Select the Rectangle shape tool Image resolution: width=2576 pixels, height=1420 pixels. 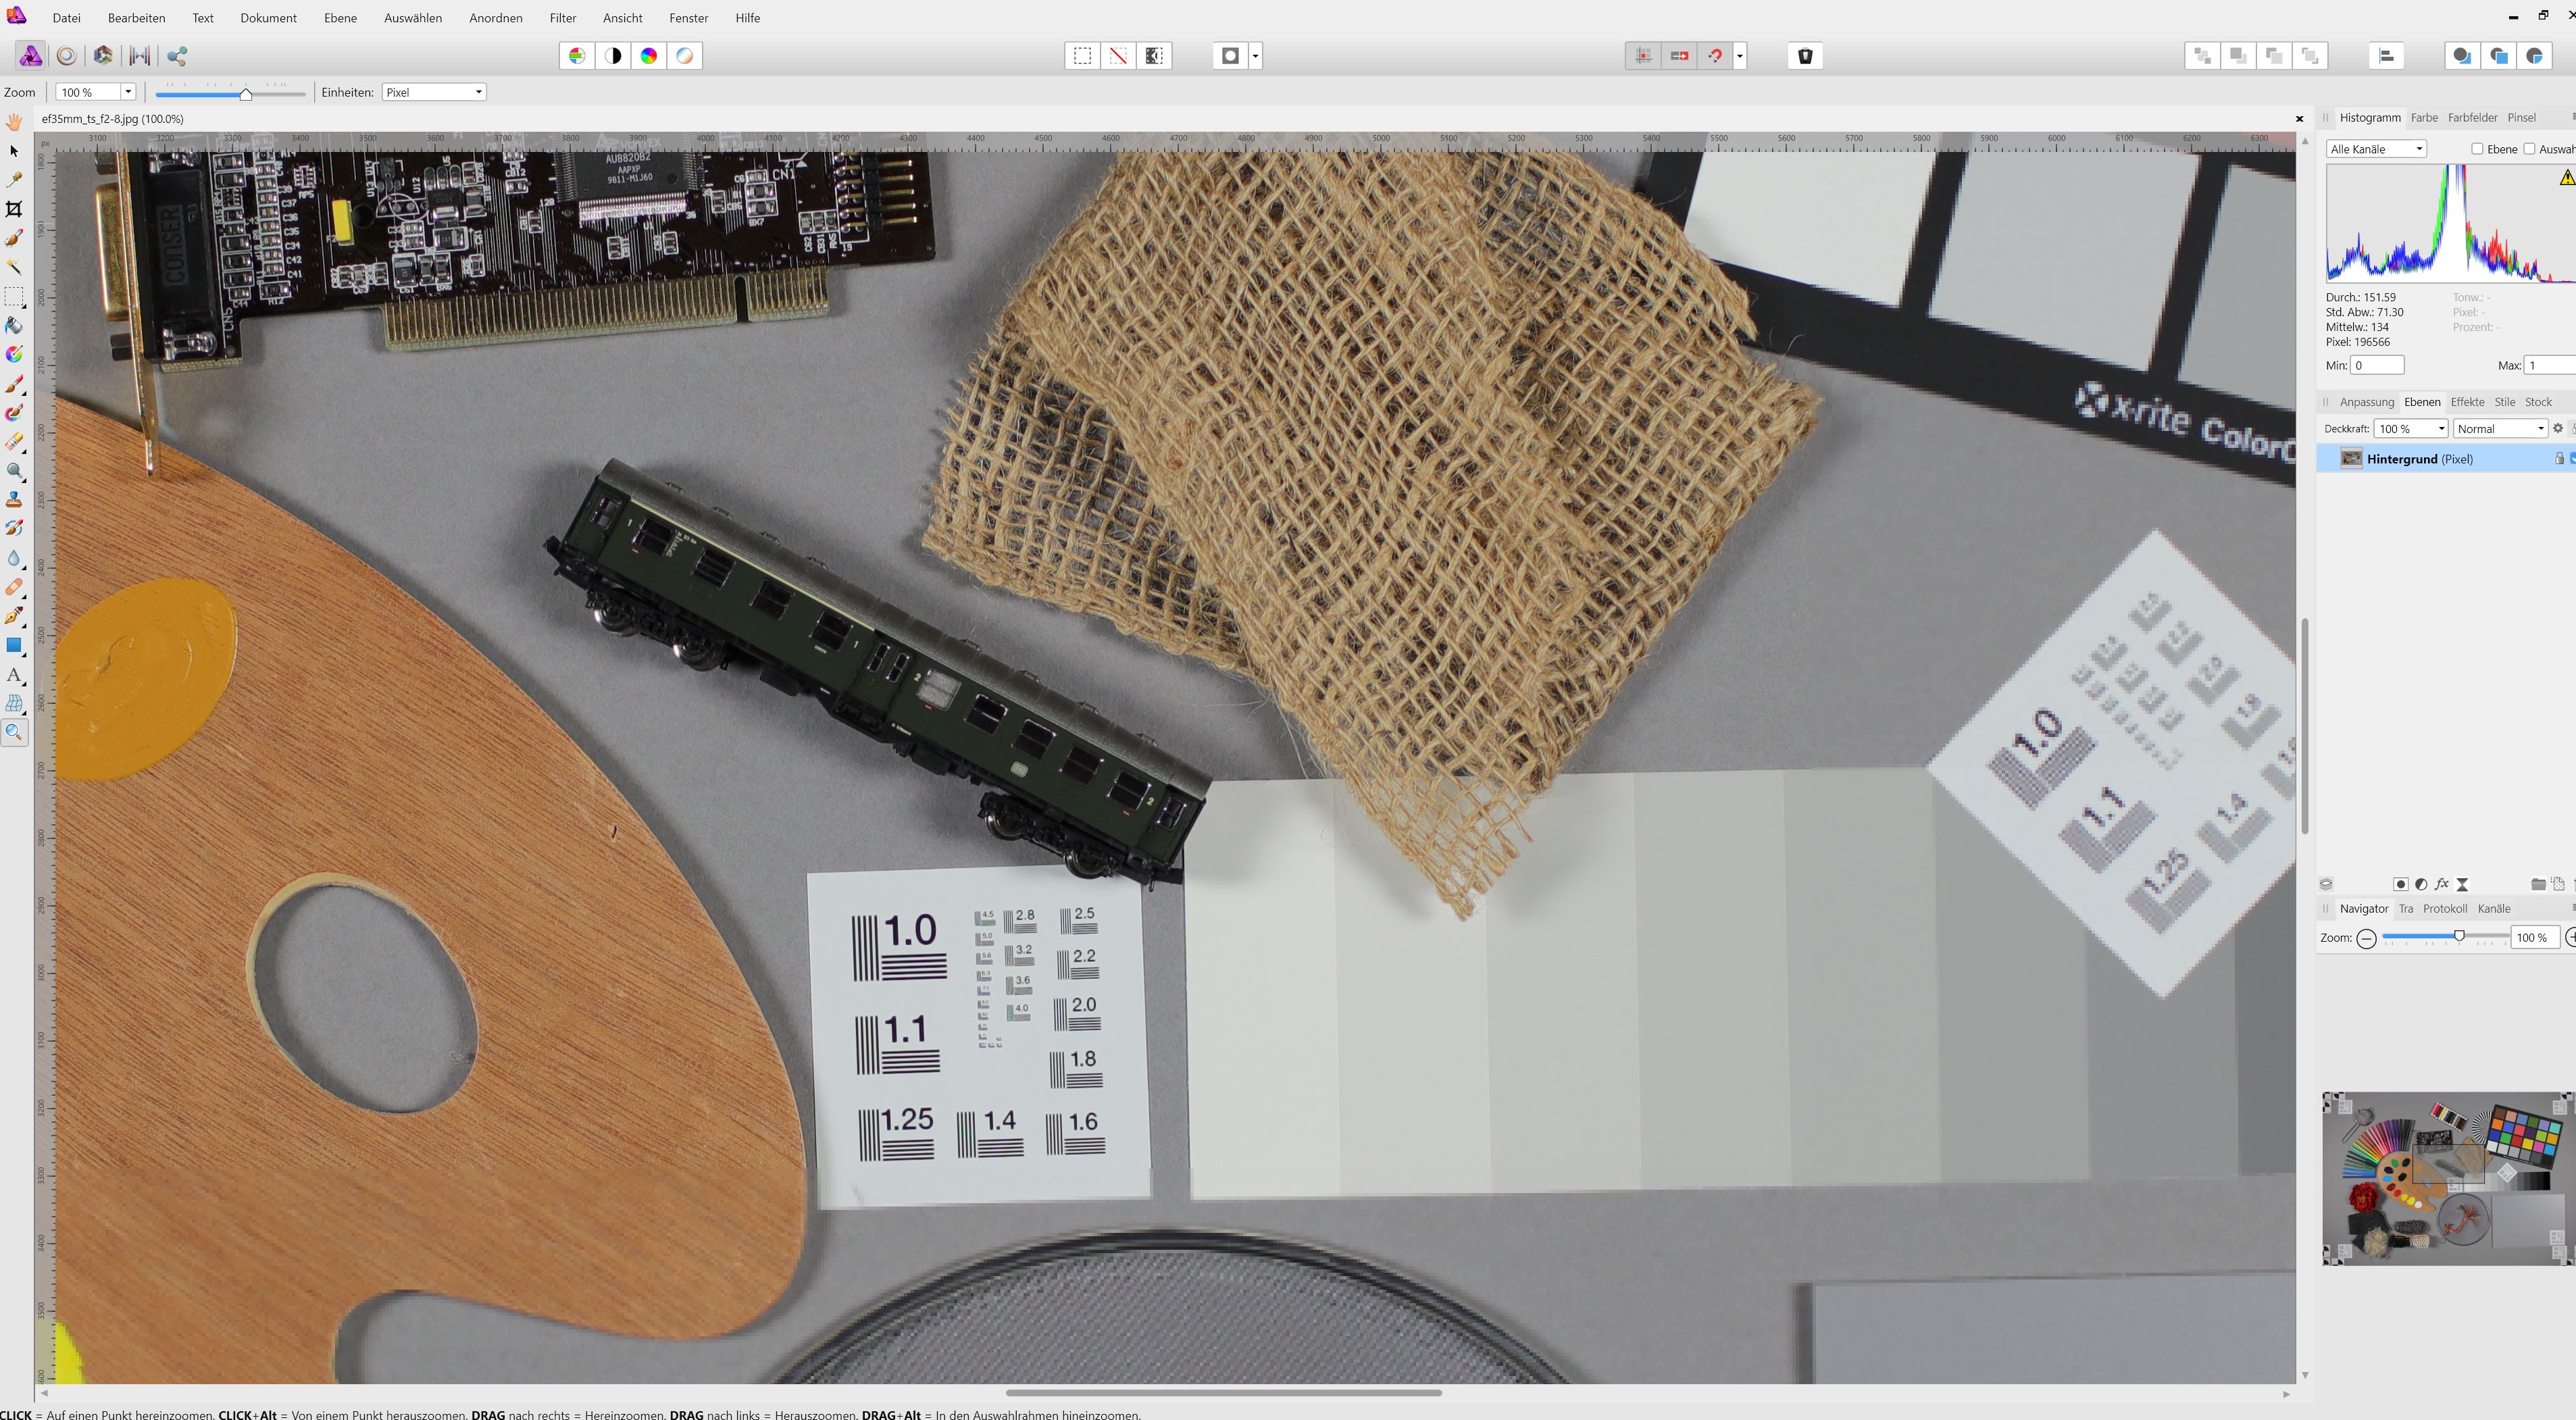pyautogui.click(x=14, y=645)
